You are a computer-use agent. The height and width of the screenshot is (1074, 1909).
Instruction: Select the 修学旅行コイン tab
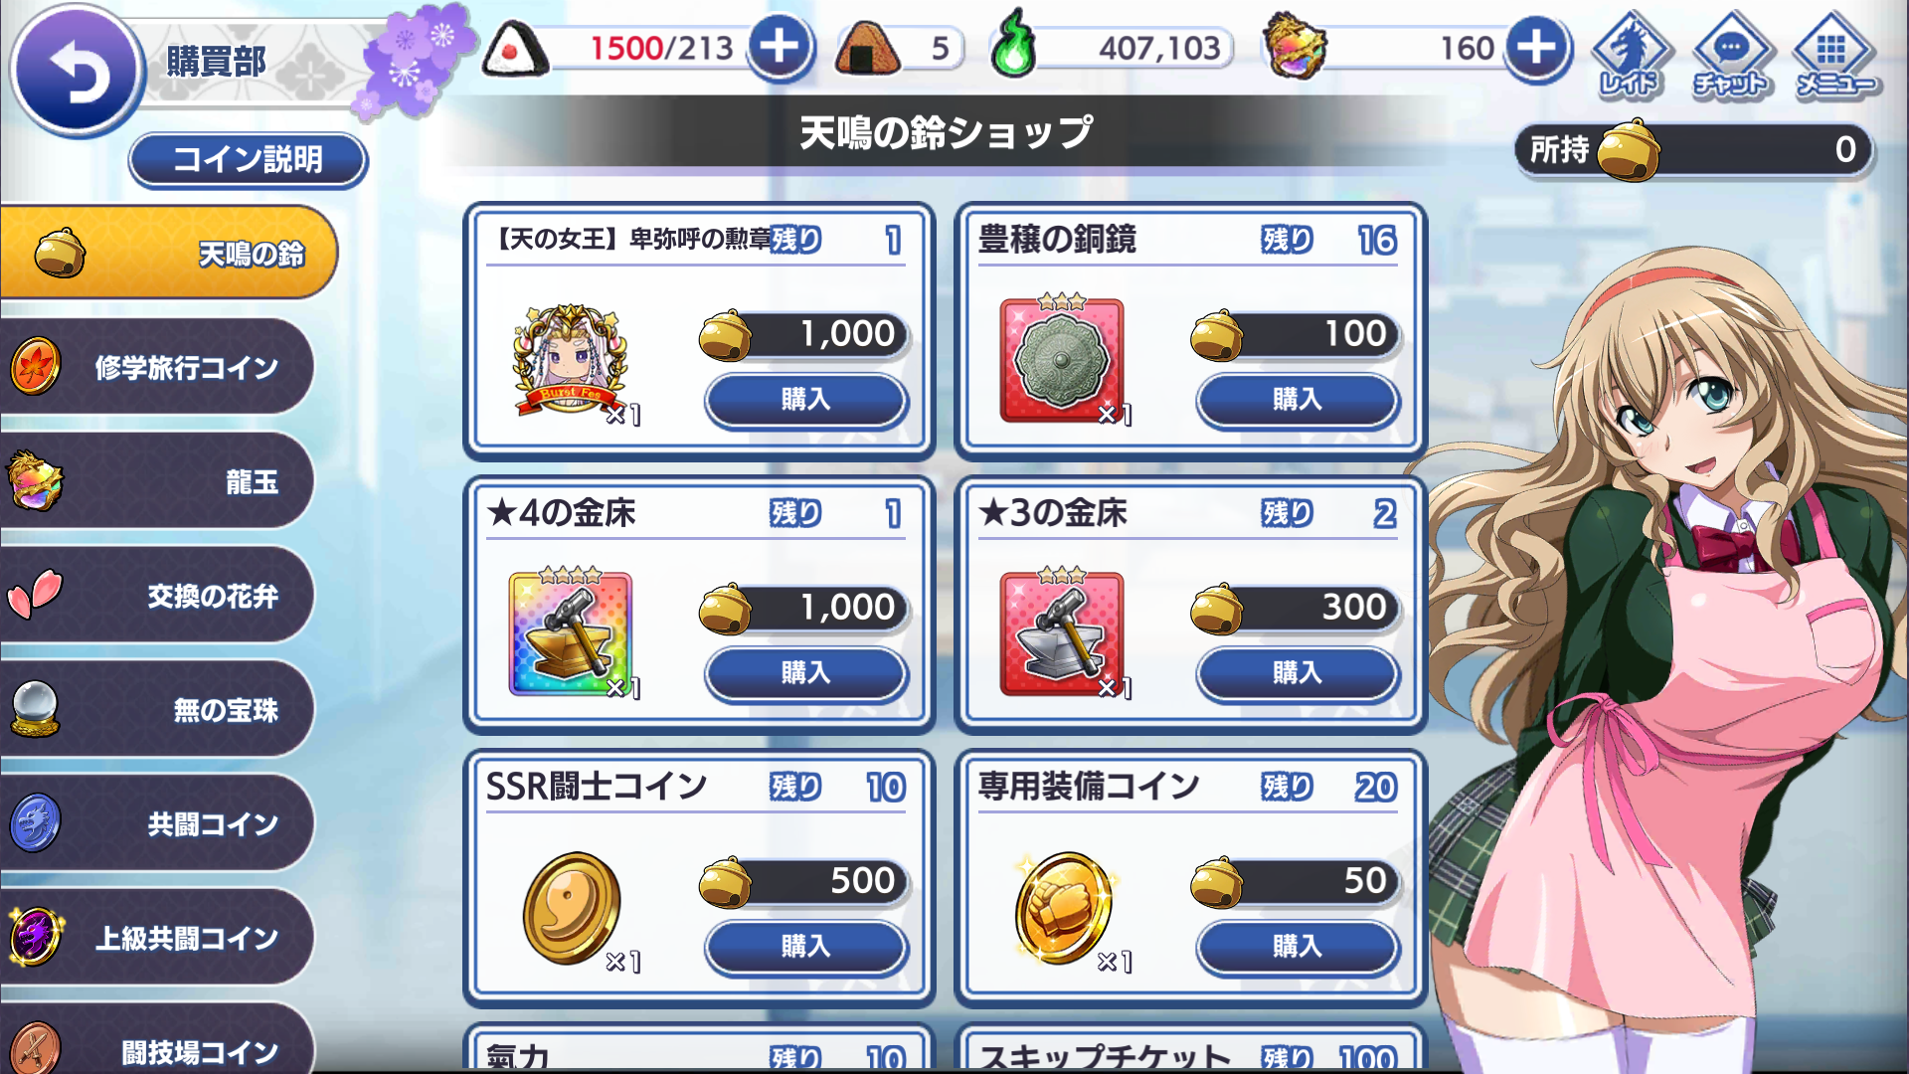pos(157,367)
